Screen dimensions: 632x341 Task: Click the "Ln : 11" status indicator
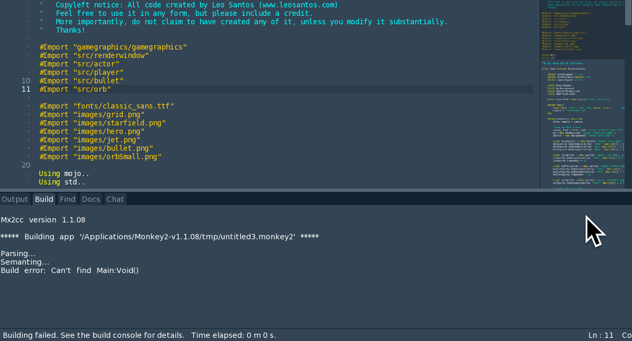(x=601, y=335)
